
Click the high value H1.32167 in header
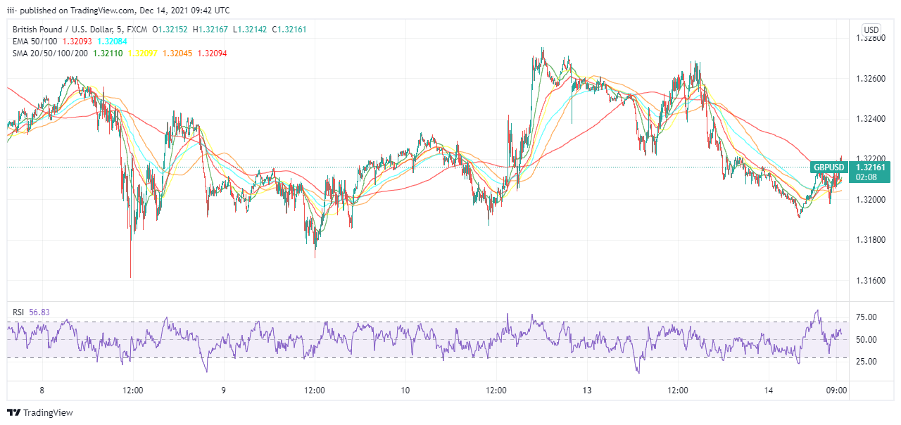click(210, 30)
